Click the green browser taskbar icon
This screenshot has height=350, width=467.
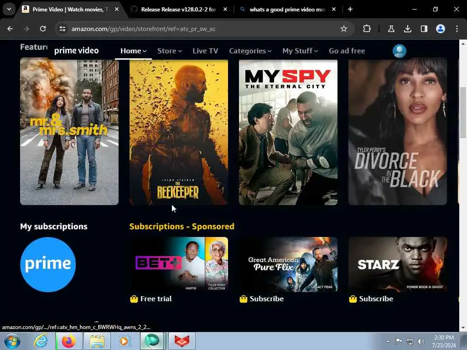coord(152,341)
